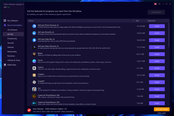Install CapCut
Viewport: 174px width, 116px height.
[x=157, y=68]
